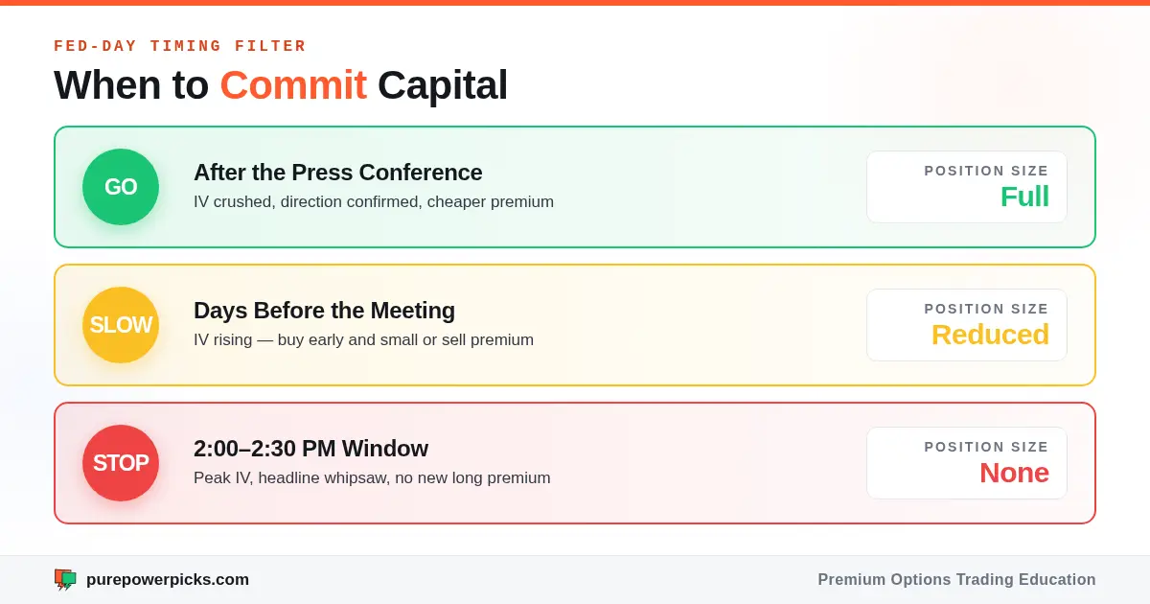Screen dimensions: 1150x604
Task: Click the After the Press Conference heading
Action: pyautogui.click(x=338, y=173)
